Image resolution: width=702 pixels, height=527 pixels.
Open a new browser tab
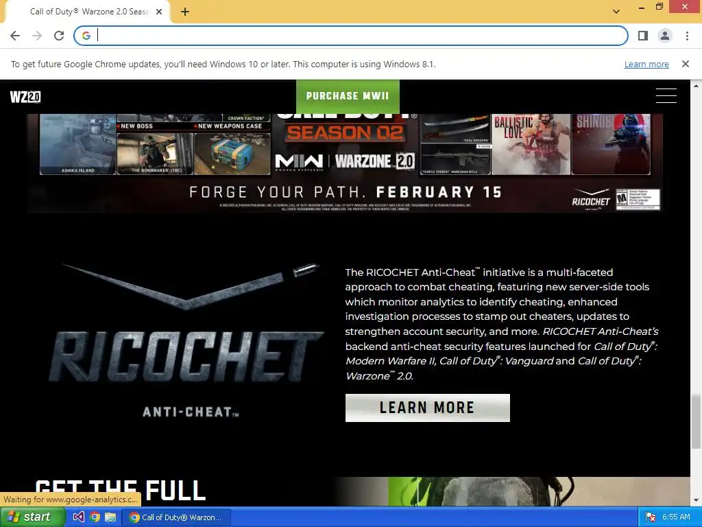pyautogui.click(x=185, y=12)
